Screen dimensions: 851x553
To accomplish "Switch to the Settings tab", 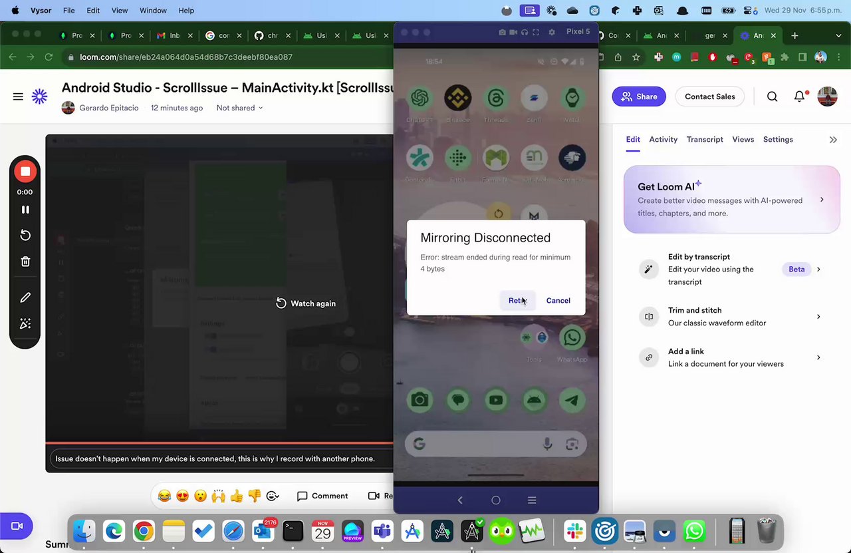I will (778, 140).
